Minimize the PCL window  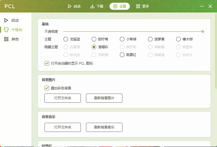coord(202,6)
